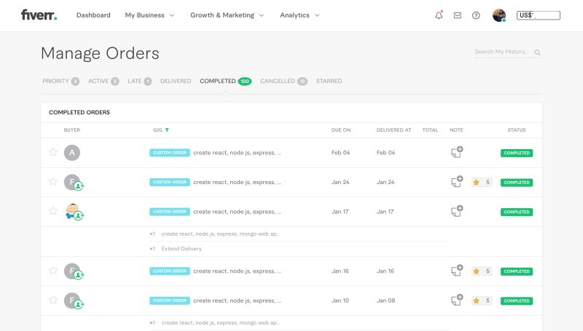Star the Feb 04 order

click(x=53, y=152)
